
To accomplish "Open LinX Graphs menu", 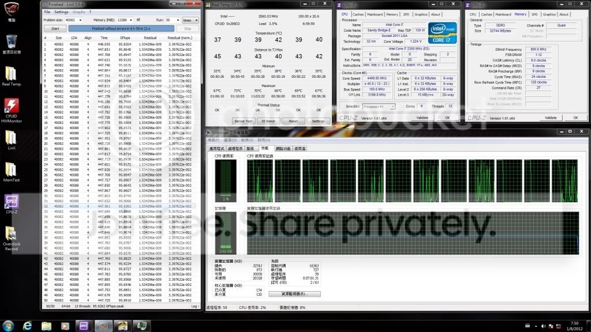I will 78,12.
